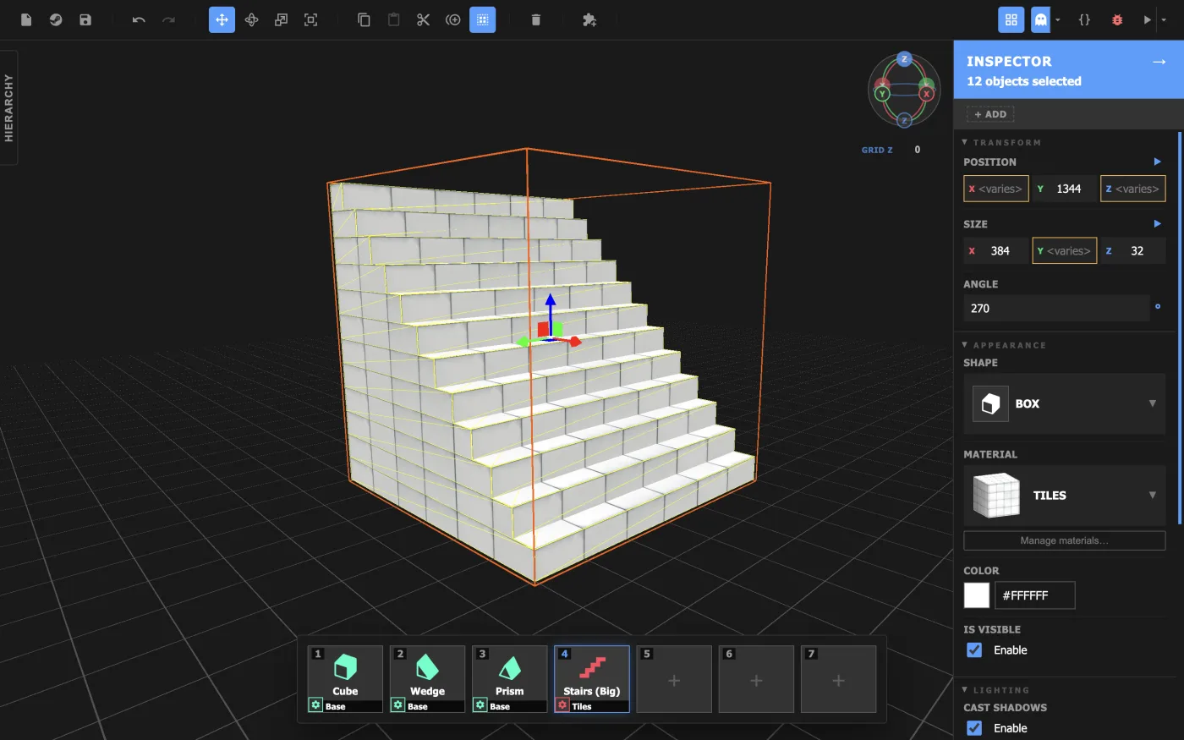This screenshot has height=740, width=1184.
Task: Add an item to empty slot 5
Action: click(673, 679)
